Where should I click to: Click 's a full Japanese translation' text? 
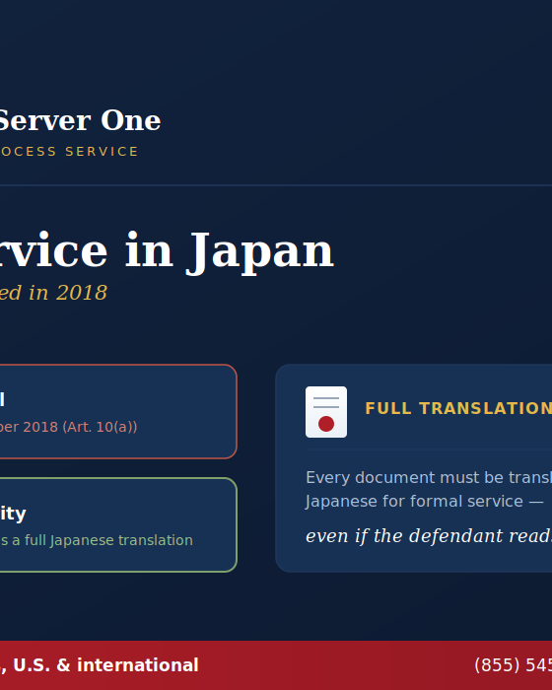97,540
